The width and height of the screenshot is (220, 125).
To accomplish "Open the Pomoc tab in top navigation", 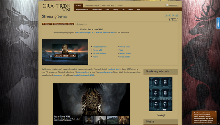I will (120, 6).
